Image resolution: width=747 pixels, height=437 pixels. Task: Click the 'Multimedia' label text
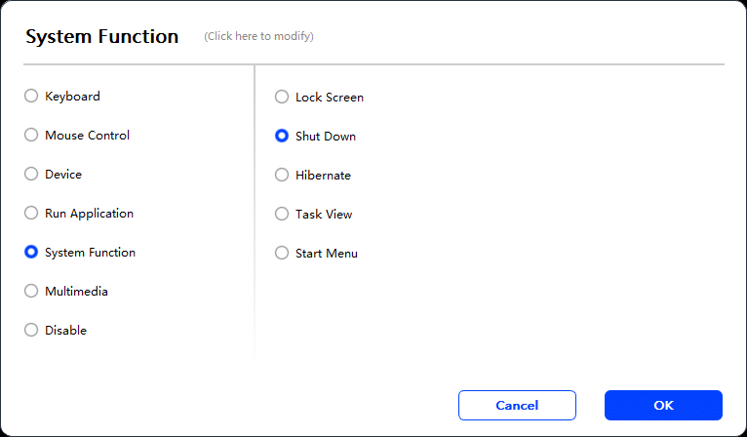point(76,292)
